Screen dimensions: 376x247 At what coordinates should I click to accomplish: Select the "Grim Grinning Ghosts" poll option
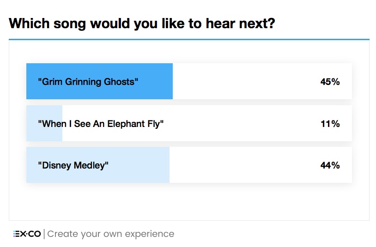[x=189, y=81]
